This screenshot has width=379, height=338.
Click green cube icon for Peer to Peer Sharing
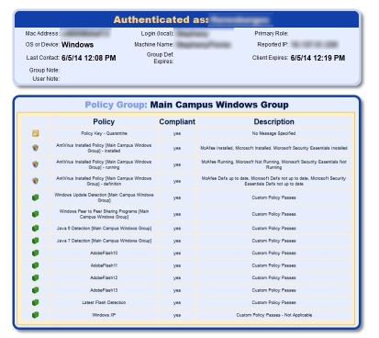click(36, 214)
